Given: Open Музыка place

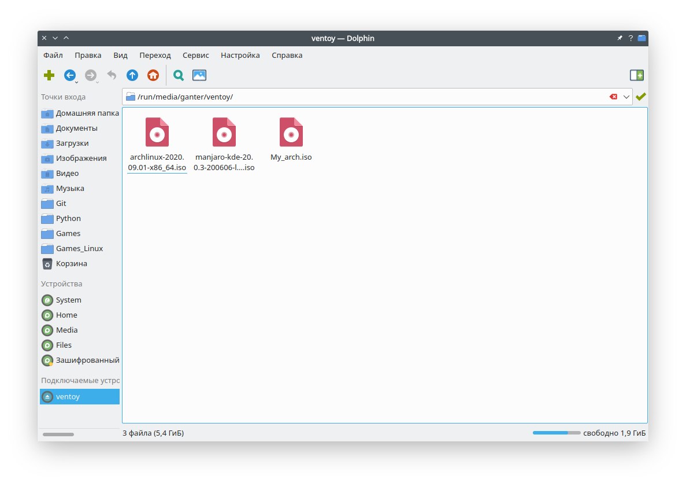Looking at the screenshot, I should pyautogui.click(x=80, y=188).
